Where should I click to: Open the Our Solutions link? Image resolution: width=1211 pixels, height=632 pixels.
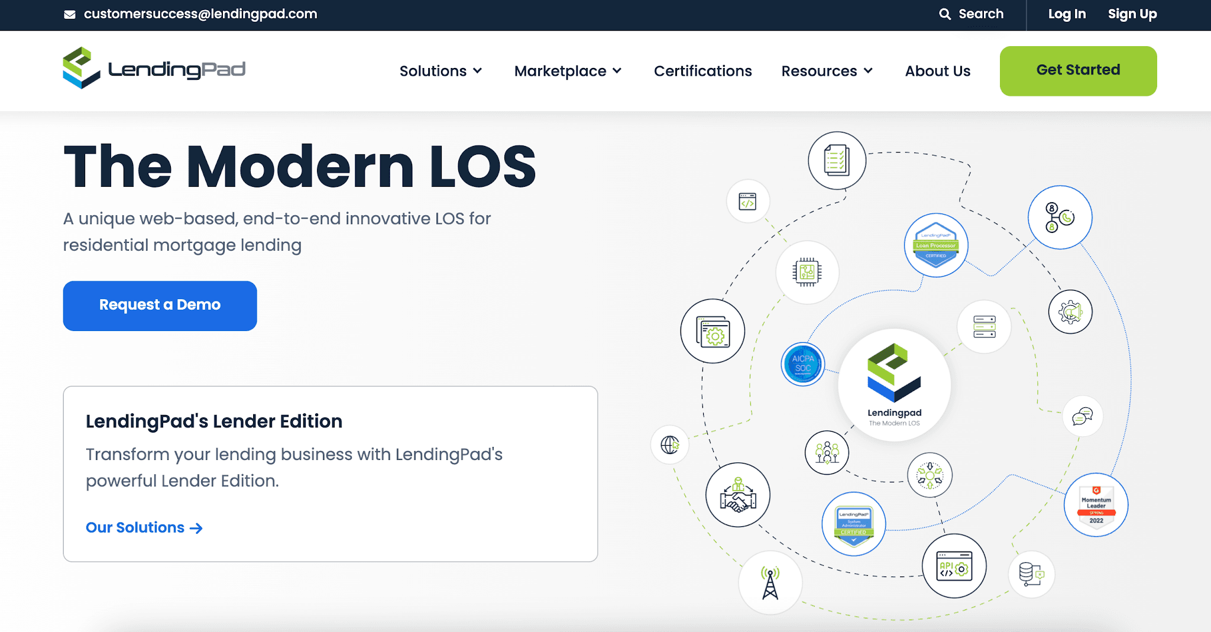[144, 527]
